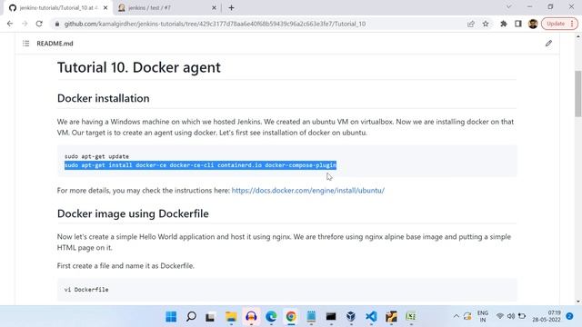Expand the system tray hidden icons chevron
This screenshot has width=582, height=327.
pos(457,316)
